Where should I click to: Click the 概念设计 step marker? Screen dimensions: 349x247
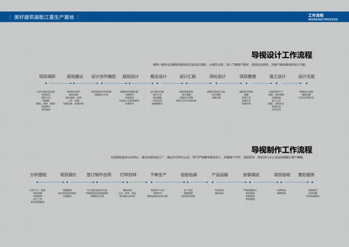click(157, 83)
